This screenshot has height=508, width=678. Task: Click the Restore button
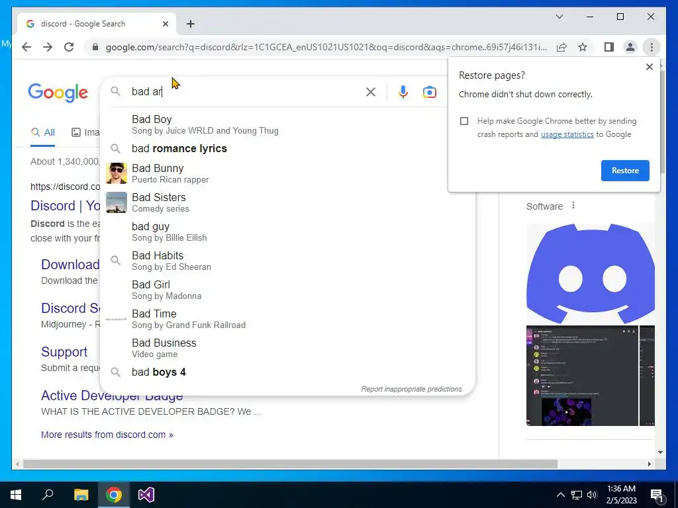625,171
